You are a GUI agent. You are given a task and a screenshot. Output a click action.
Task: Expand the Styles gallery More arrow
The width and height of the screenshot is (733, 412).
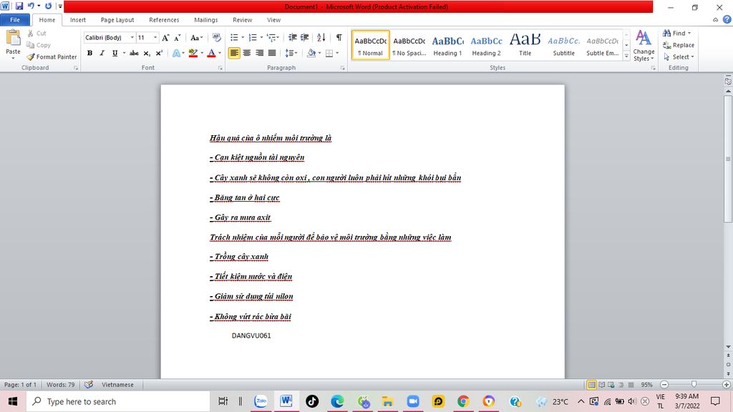626,56
